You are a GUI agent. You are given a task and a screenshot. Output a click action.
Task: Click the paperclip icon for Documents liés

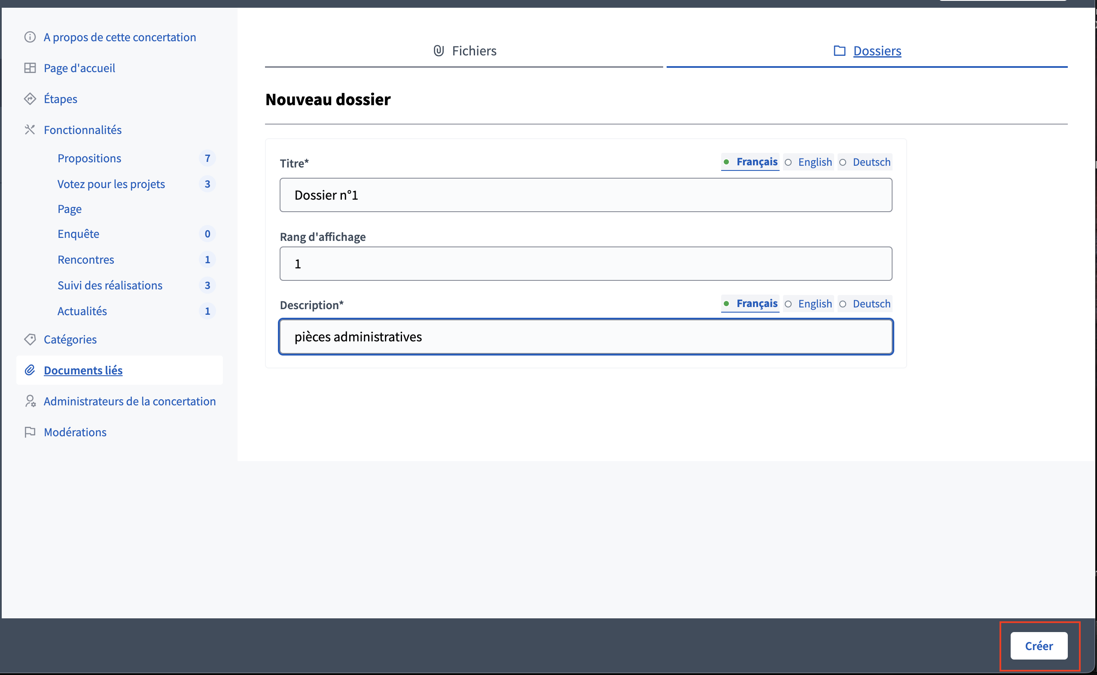30,370
